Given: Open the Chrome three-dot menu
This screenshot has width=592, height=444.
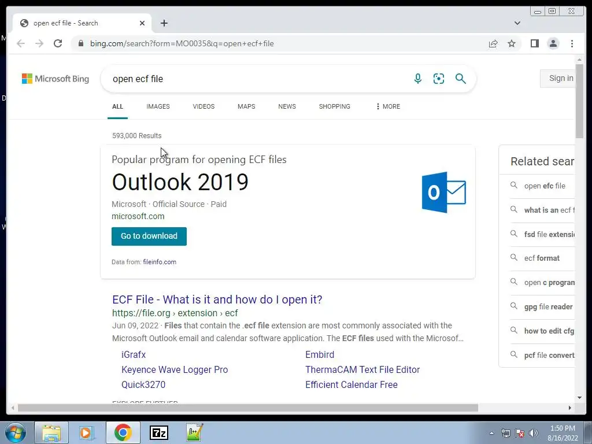Looking at the screenshot, I should click(572, 43).
